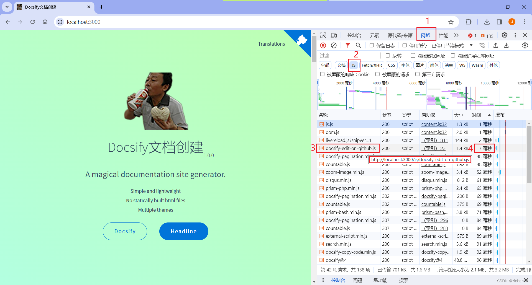Toggle browser side panel icon

click(499, 22)
